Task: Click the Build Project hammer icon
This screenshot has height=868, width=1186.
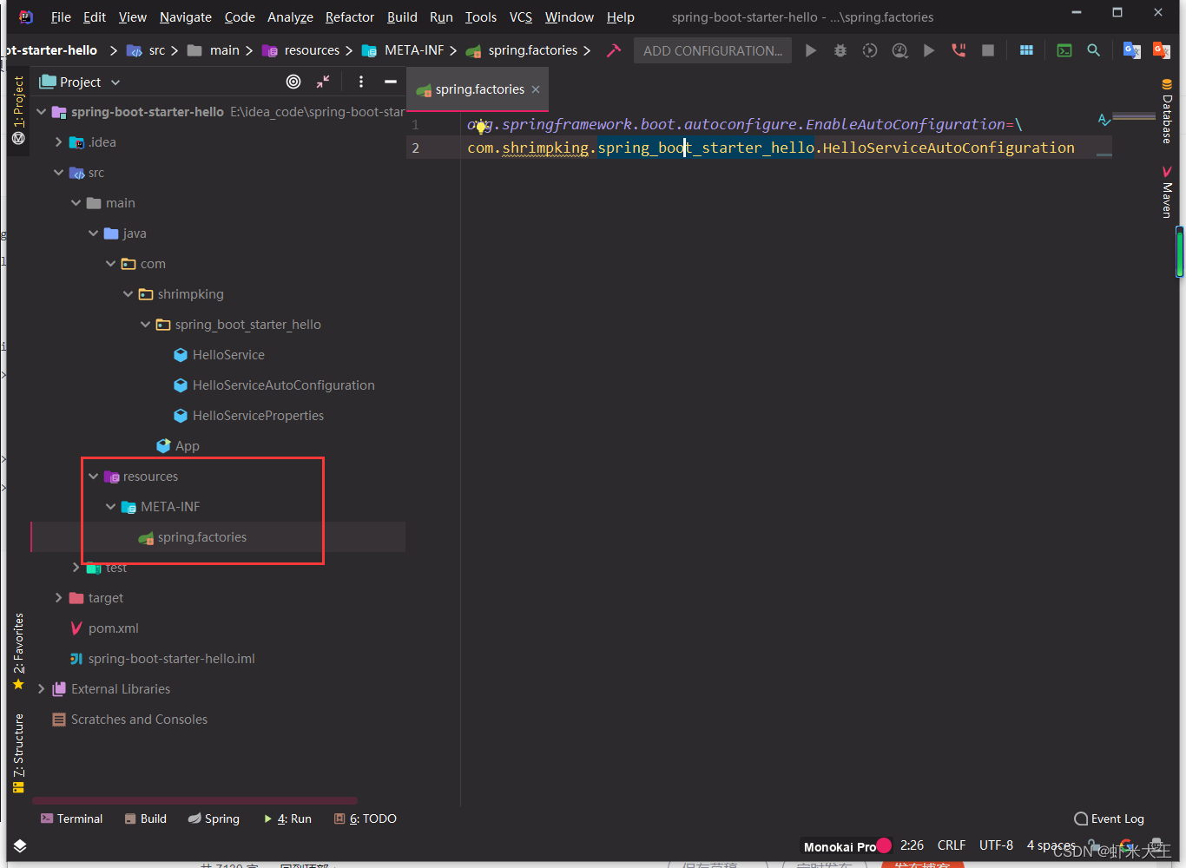Action: coord(614,50)
